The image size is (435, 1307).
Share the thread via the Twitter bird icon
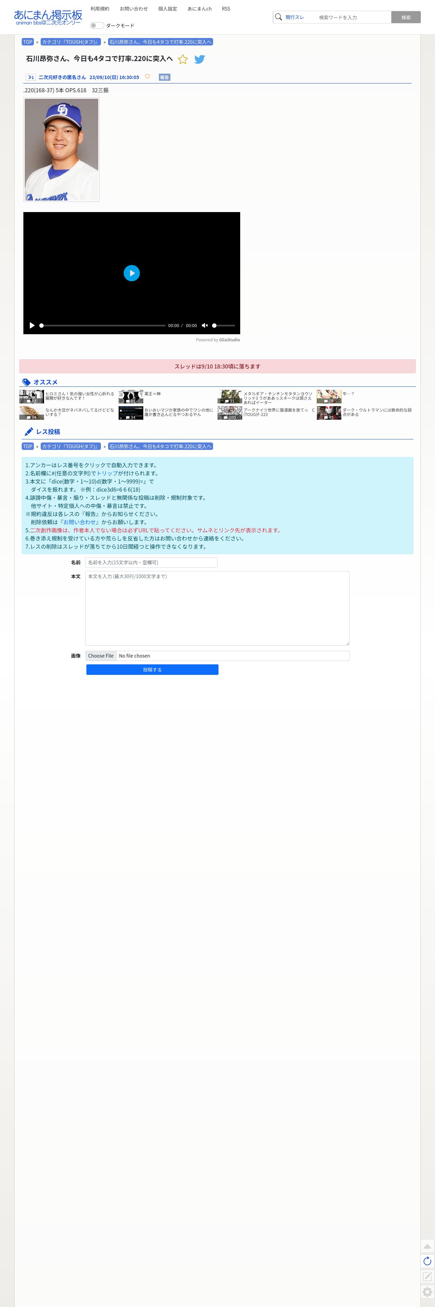point(200,59)
